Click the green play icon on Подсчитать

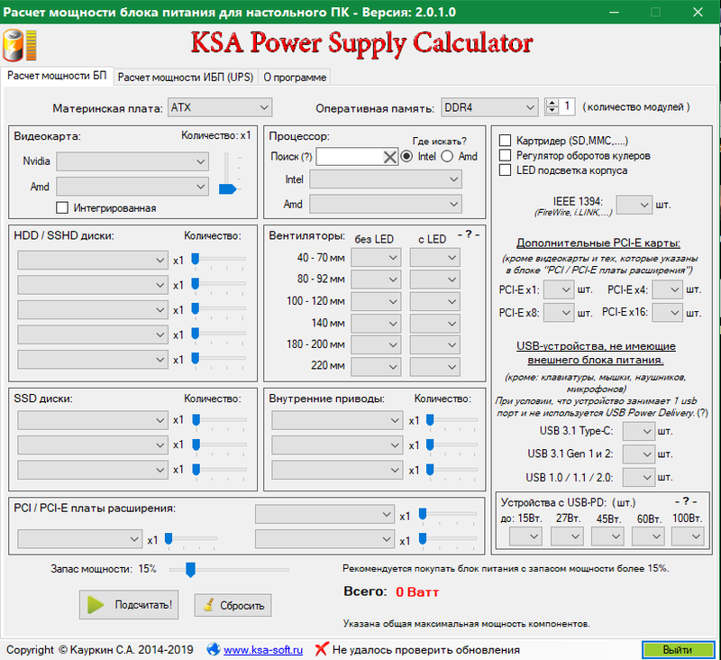point(96,604)
